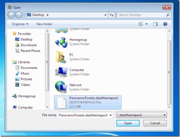
Task: Click the Pictures icon in Libraries
Action: tap(17, 79)
